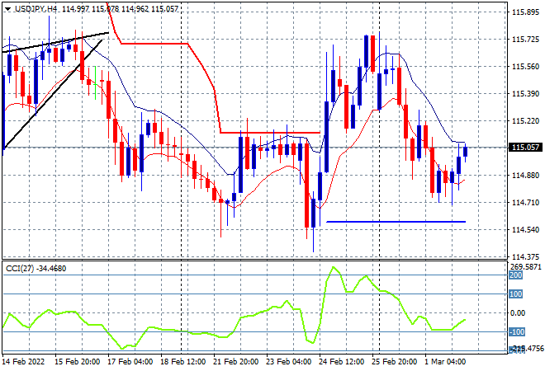The image size is (545, 371).
Task: Click the 115.220 price scale value
Action: coord(525,120)
